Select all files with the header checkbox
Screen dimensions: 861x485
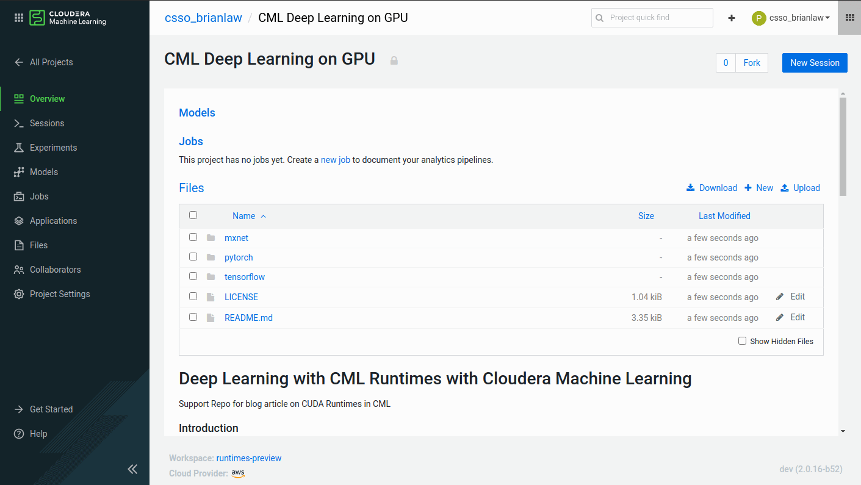pyautogui.click(x=193, y=215)
